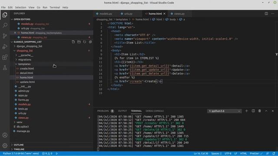Open db.sqlite3 in the file tree
This screenshot has width=278, height=156.
(23, 127)
